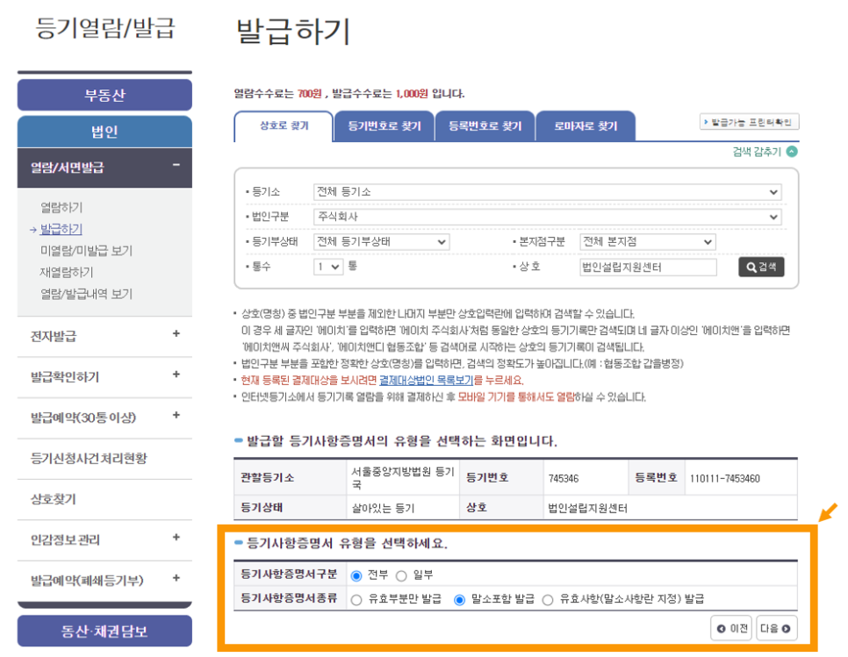
Task: Open the 부동산 sidebar section
Action: point(105,95)
